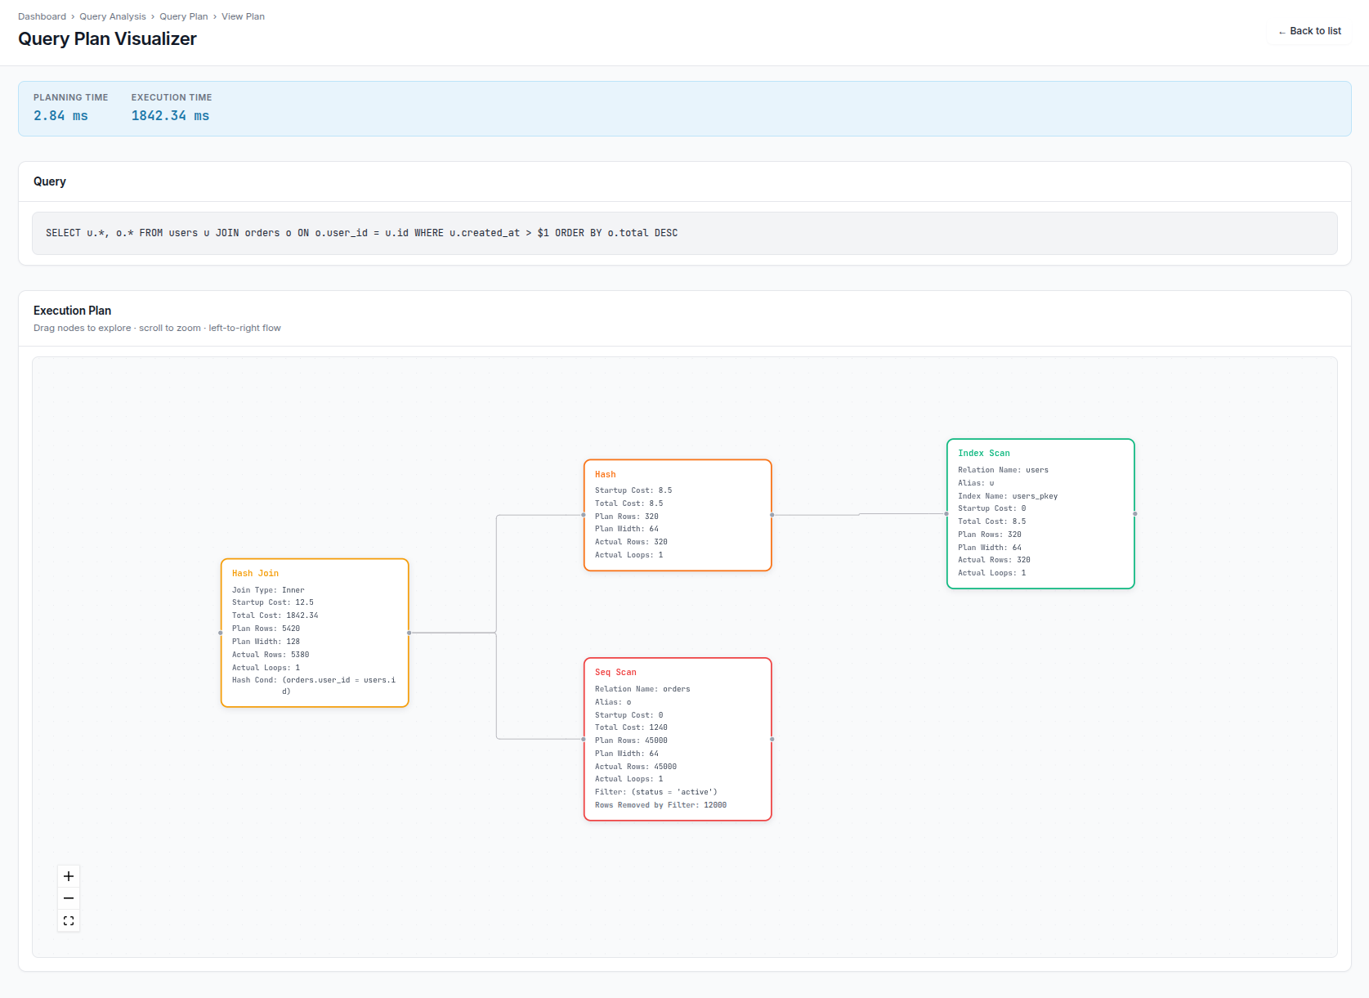The height and width of the screenshot is (998, 1369).
Task: Click the Hash Join right connector handle
Action: 409,633
